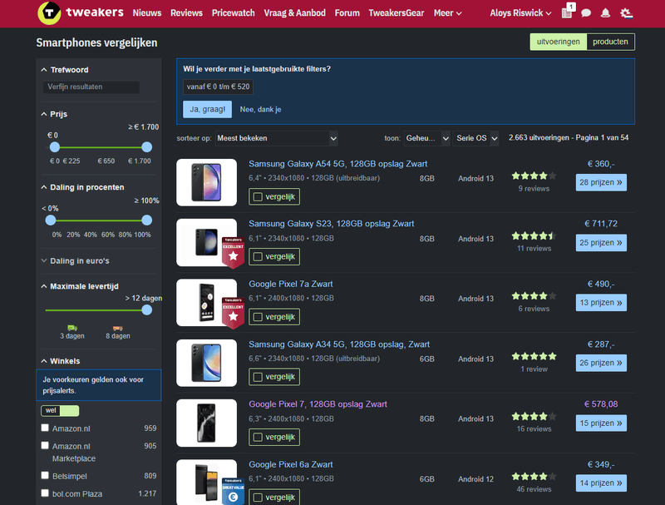Click the orange truck 8 dagen delivery icon
The height and width of the screenshot is (505, 665).
117,328
